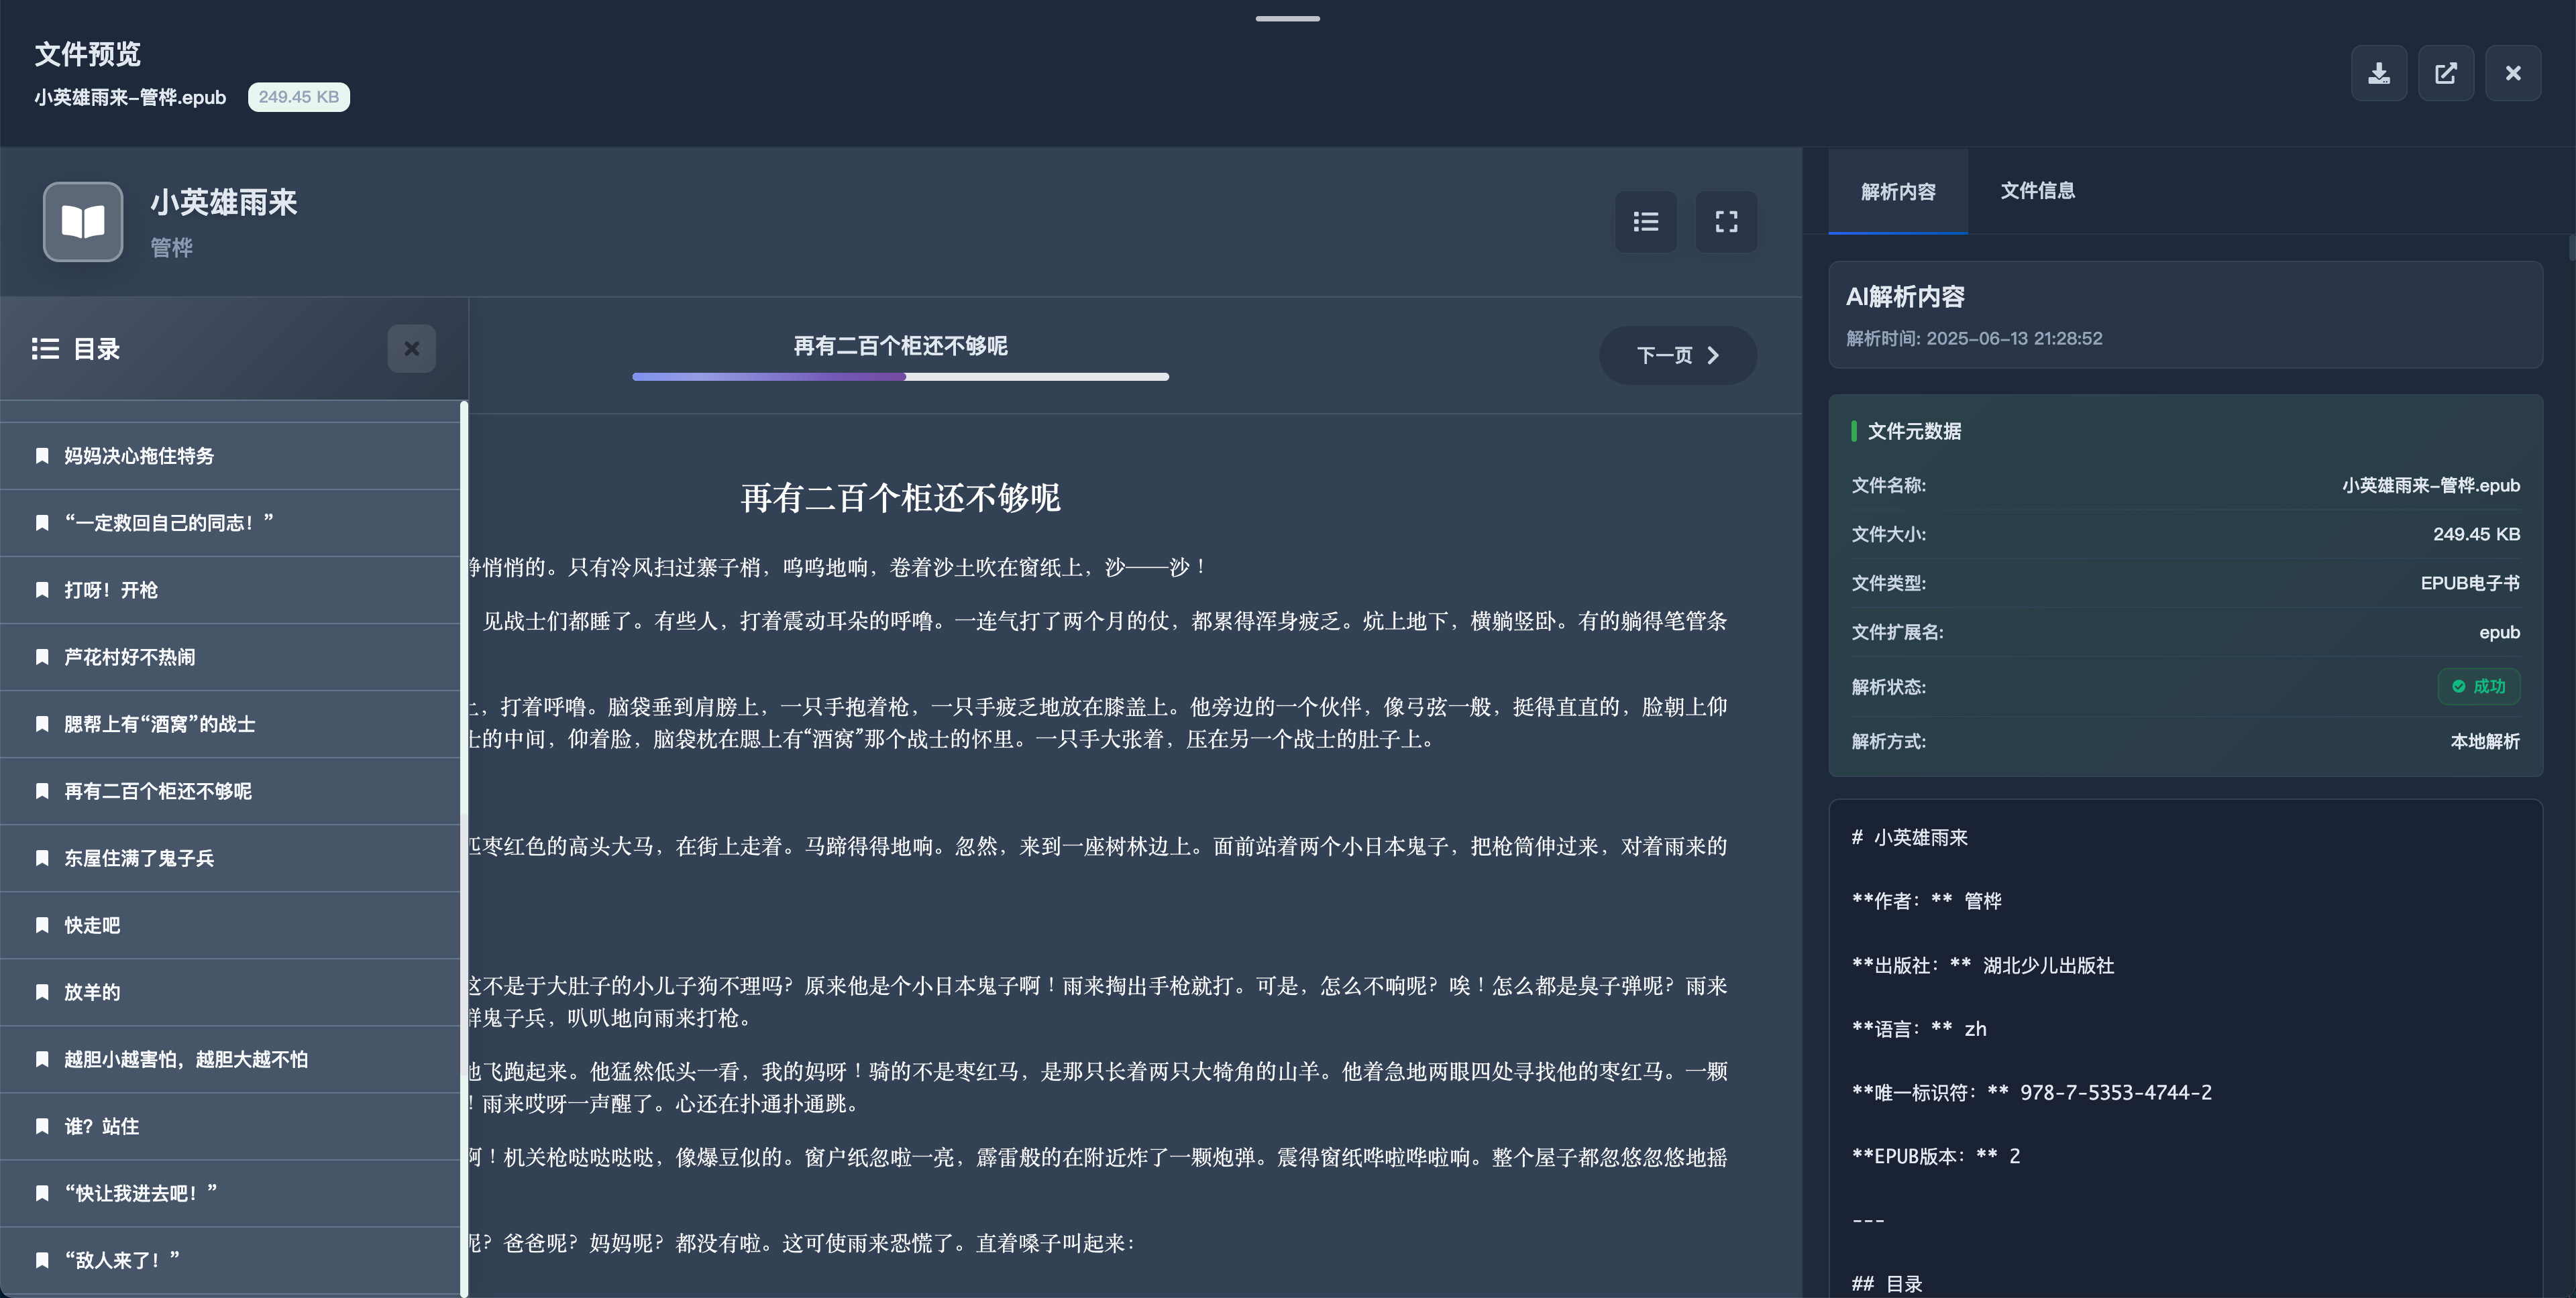The image size is (2576, 1298).
Task: Click the contents list scrollbar
Action: click(x=464, y=849)
